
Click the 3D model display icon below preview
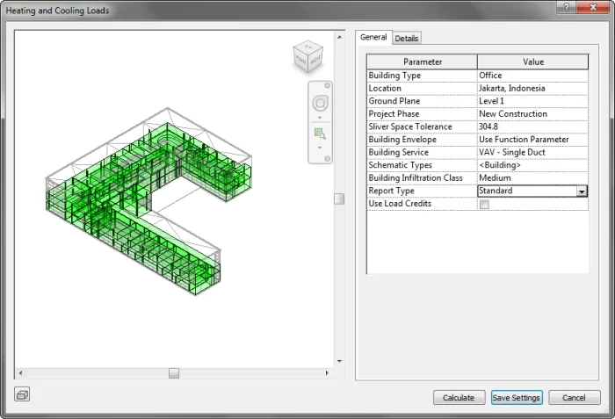tap(23, 394)
